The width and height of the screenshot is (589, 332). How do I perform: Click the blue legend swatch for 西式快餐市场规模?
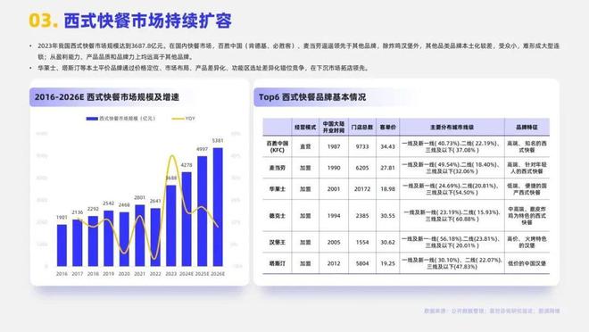(92, 119)
